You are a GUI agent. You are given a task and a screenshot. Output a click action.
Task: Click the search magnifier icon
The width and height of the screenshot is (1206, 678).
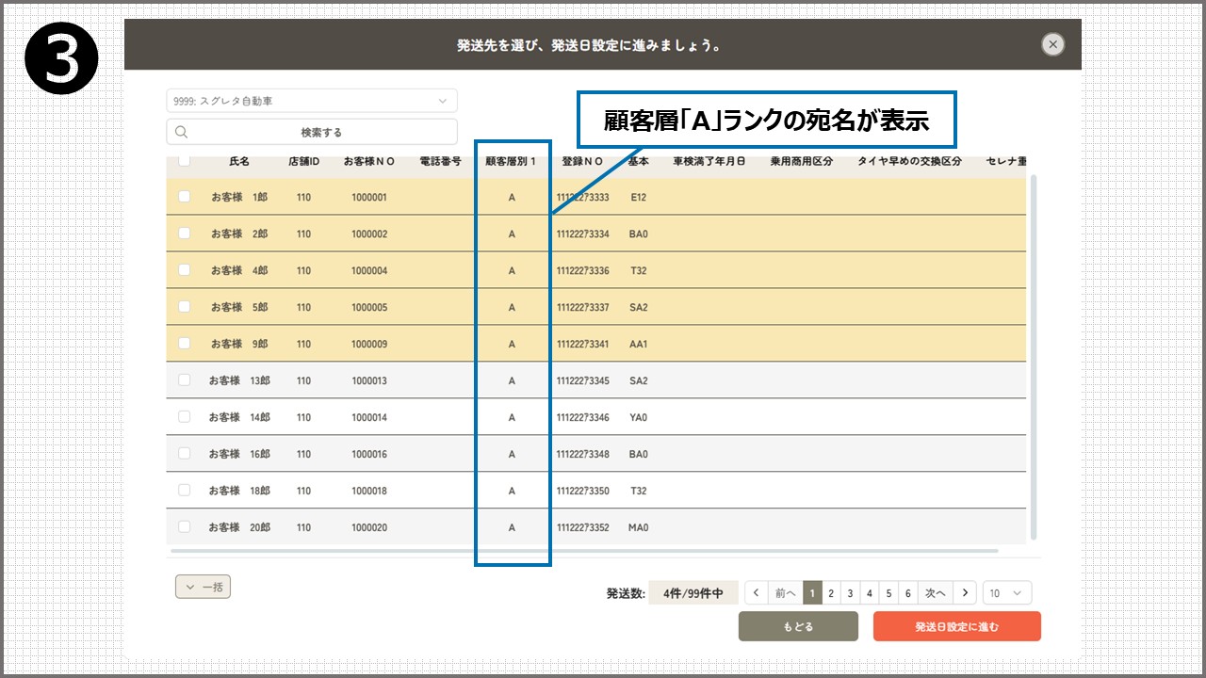pos(182,132)
